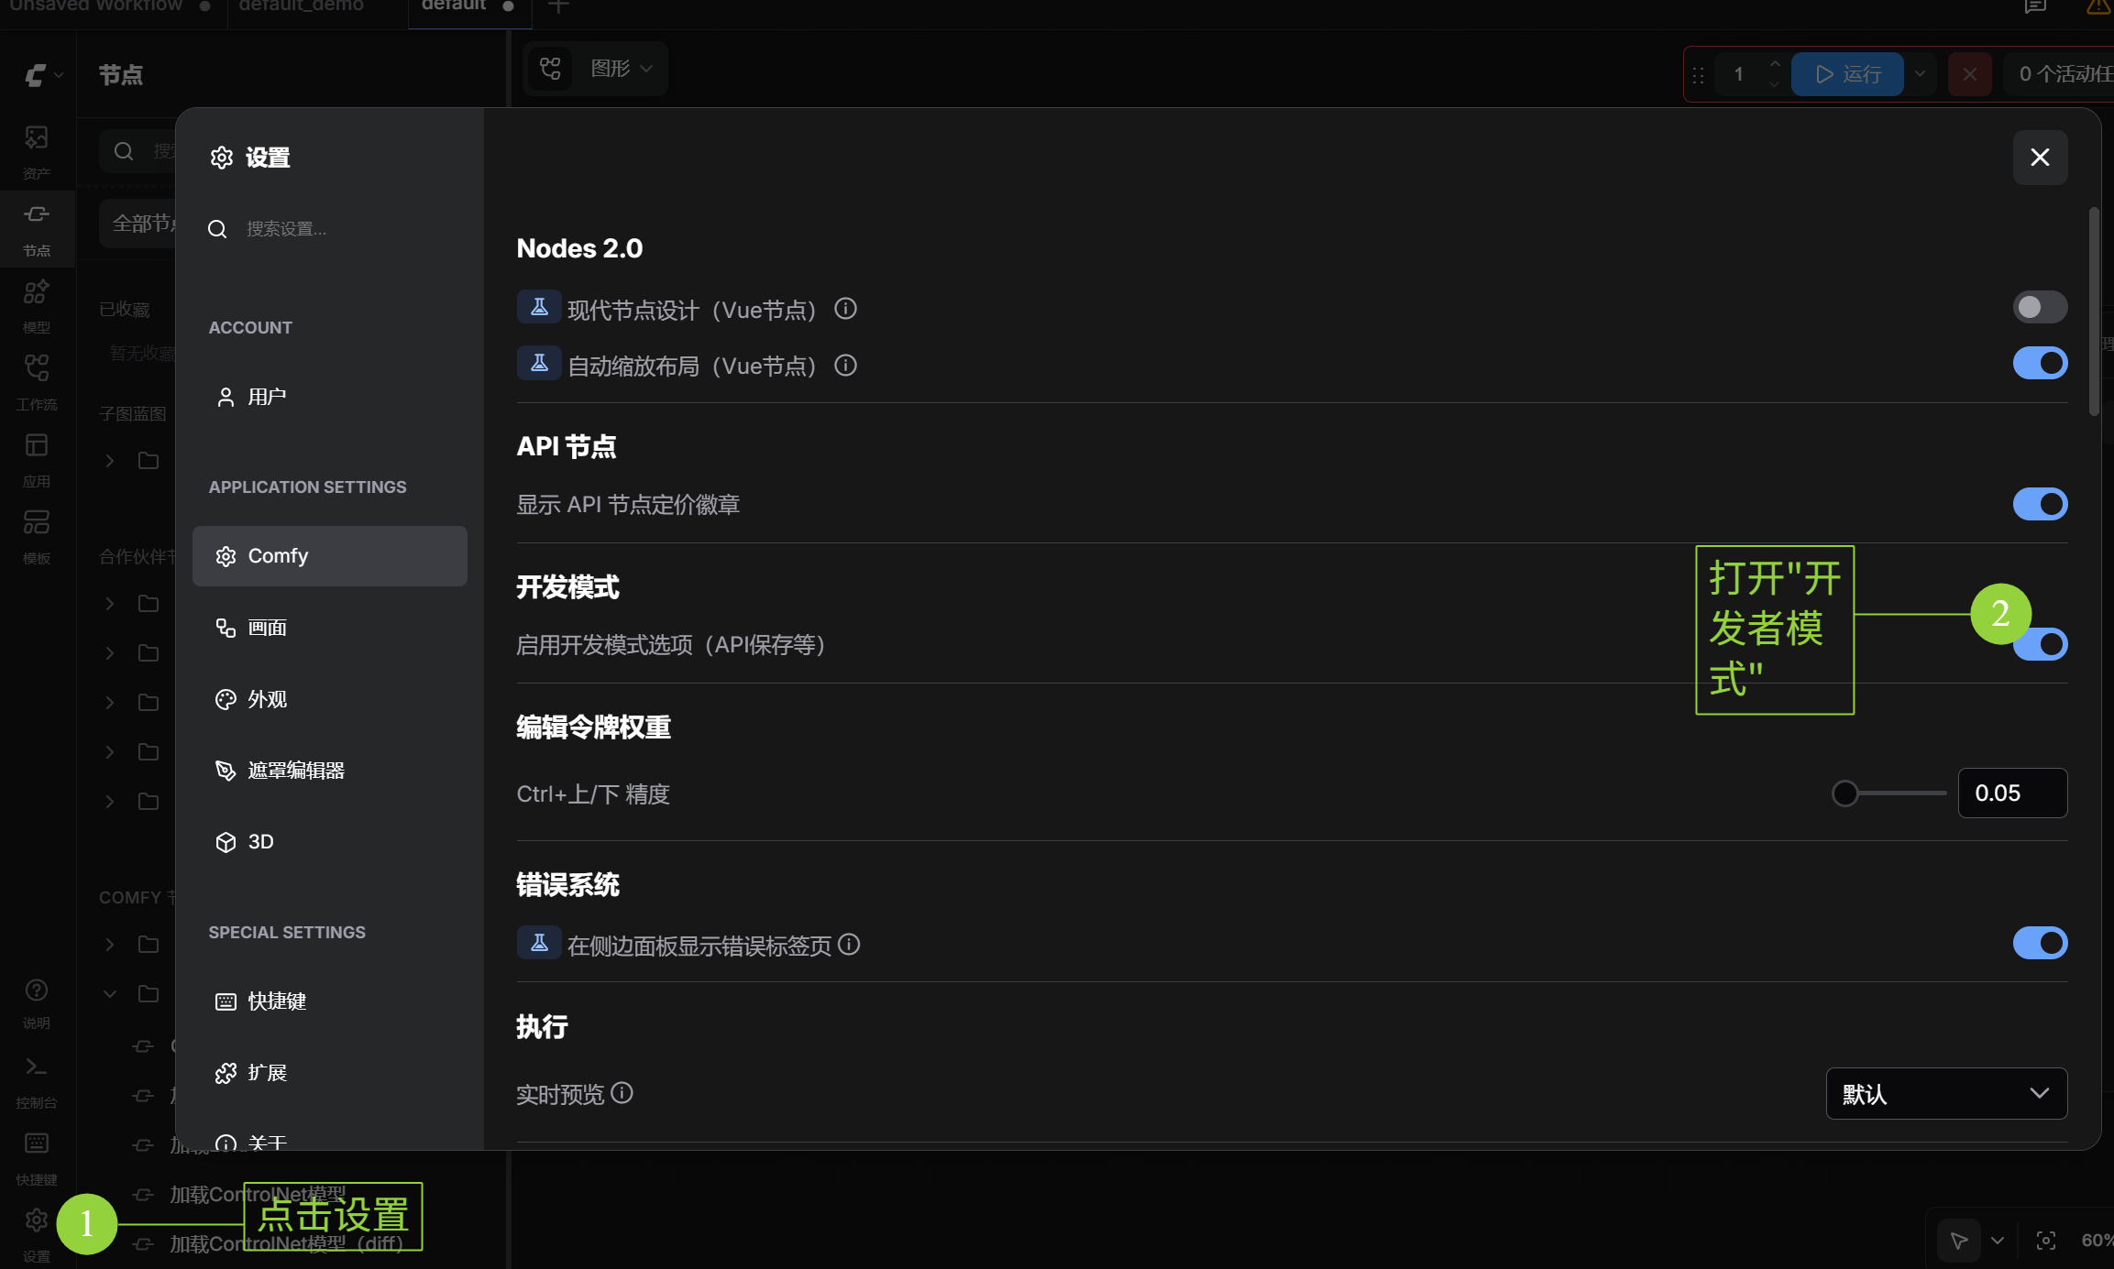Open the 遮罩编辑器 settings section
2114x1269 pixels.
point(295,770)
